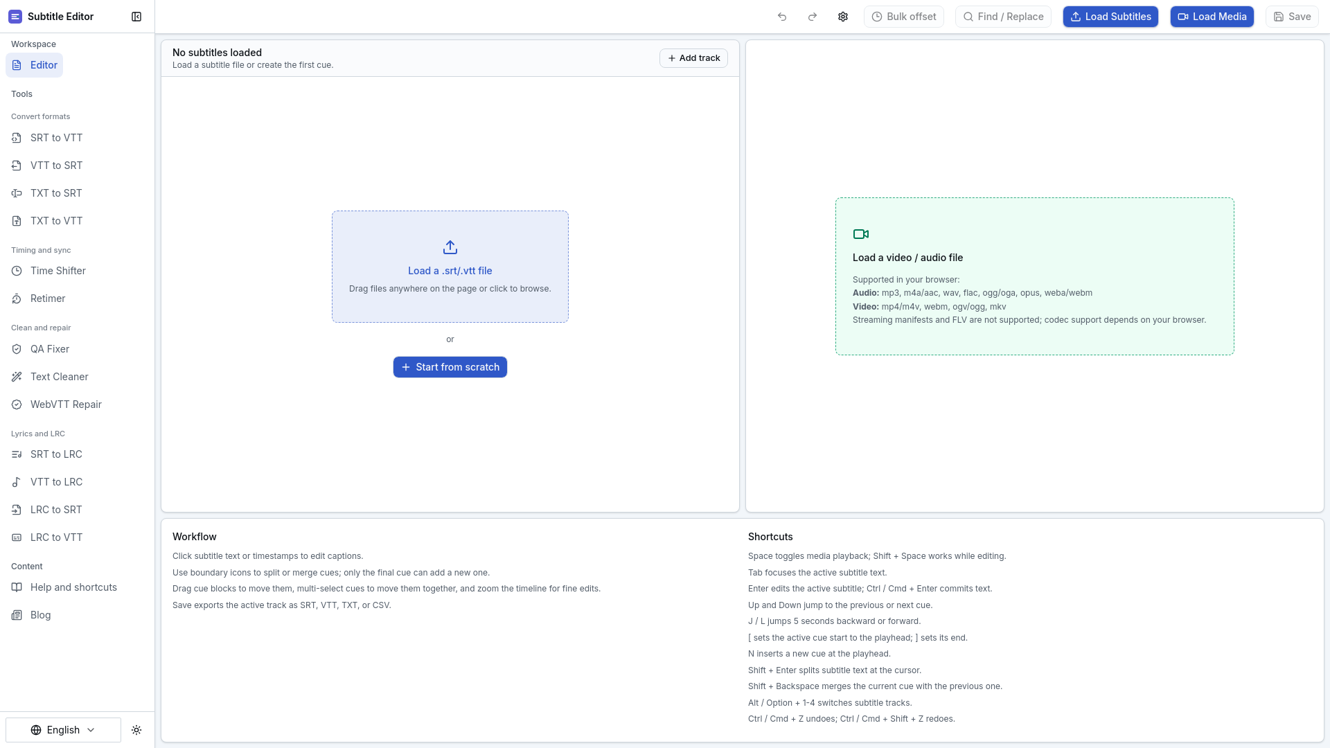1330x748 pixels.
Task: Click the Load a video / audio file dropzone
Action: pyautogui.click(x=1034, y=276)
